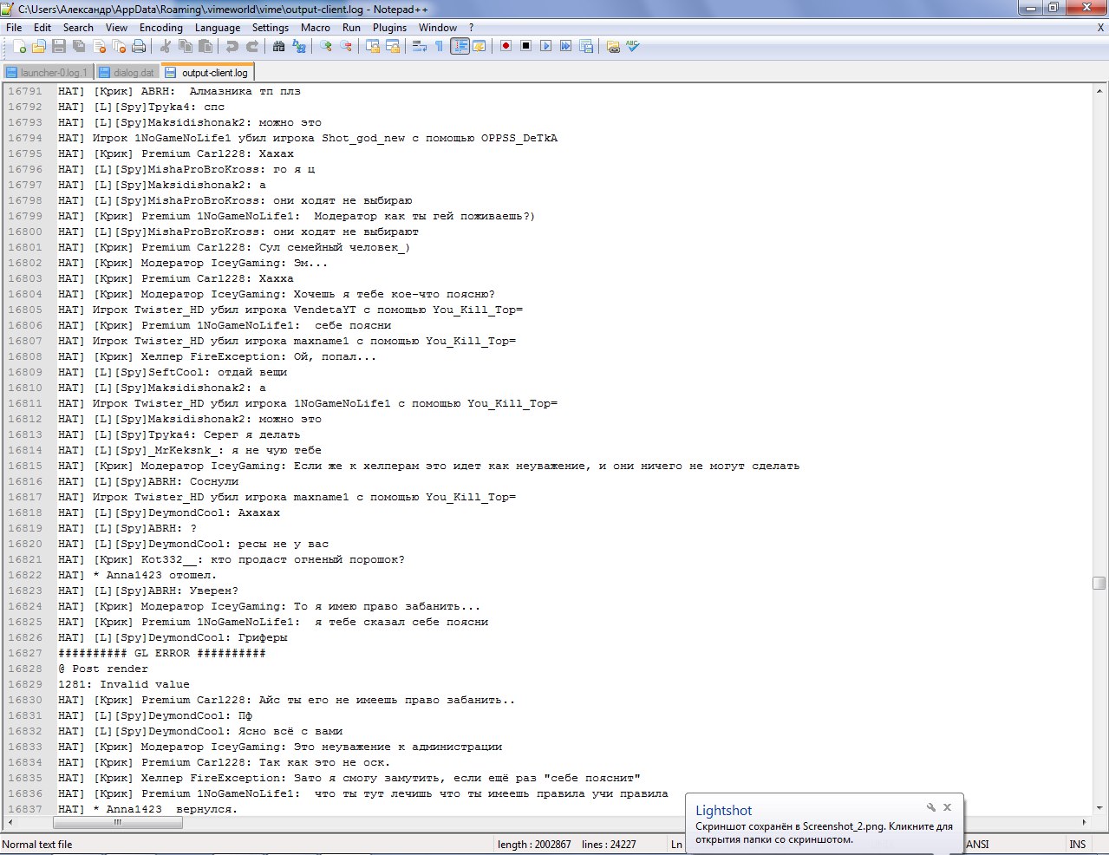The image size is (1109, 855).
Task: Undo the last edit from toolbar
Action: pos(232,47)
